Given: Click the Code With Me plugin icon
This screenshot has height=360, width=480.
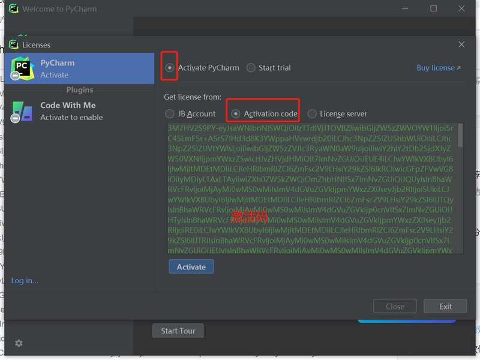Looking at the screenshot, I should pos(22,112).
